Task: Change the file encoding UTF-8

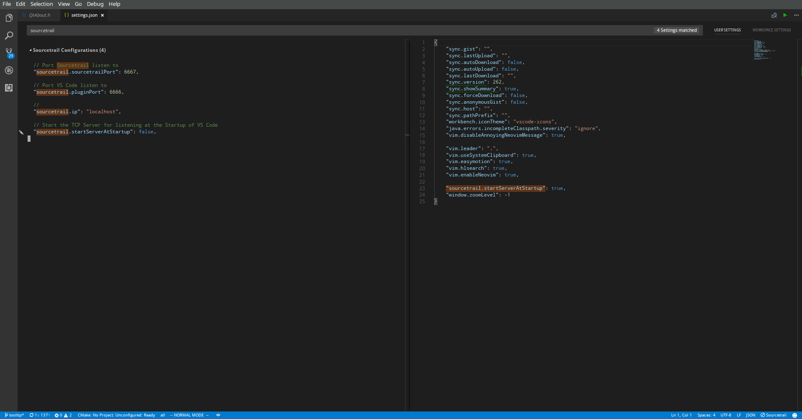Action: click(x=726, y=415)
